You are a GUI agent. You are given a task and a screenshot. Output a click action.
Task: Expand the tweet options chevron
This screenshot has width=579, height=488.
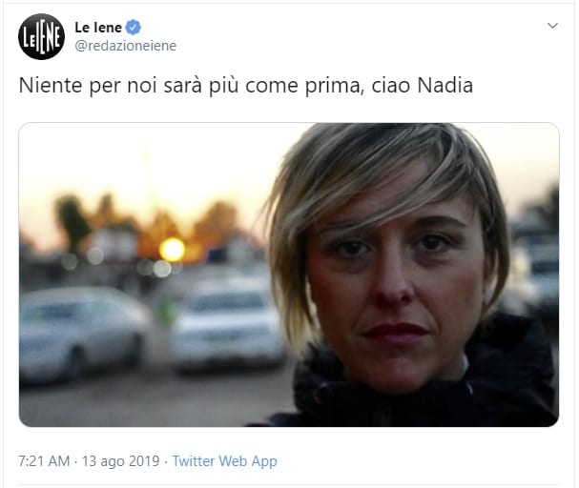552,26
